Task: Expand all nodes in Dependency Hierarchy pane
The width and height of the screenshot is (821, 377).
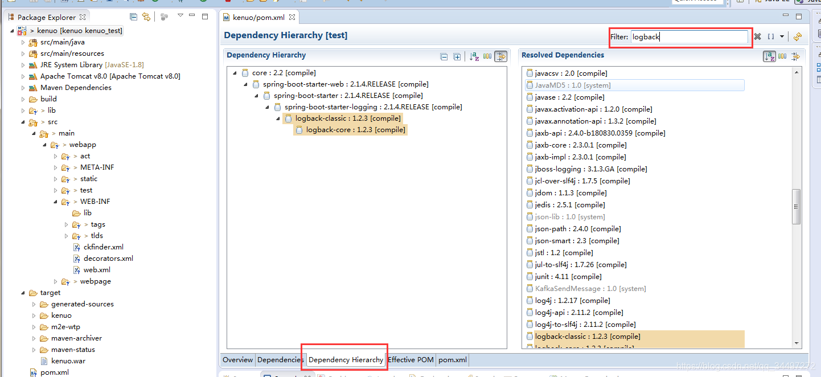Action: (x=457, y=56)
